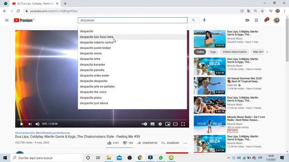
Task: Choose suggestion 'despacito jefe en pañales'
Action: coord(132,86)
